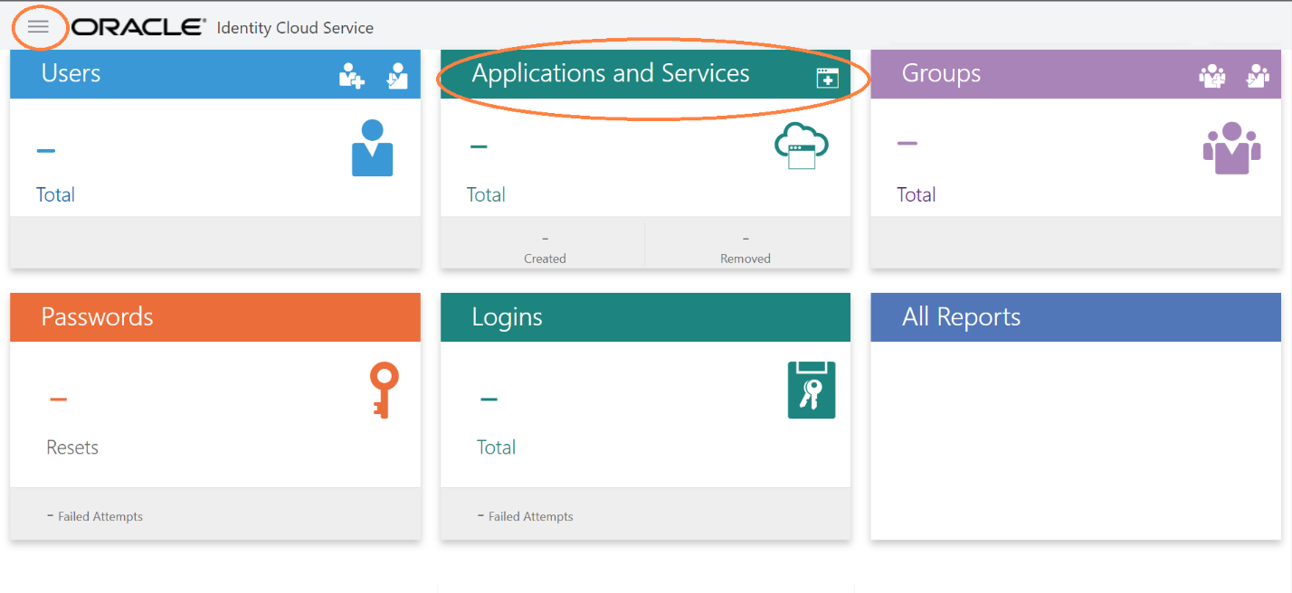1292x593 pixels.
Task: Click the Oracle logo in the header
Action: 138,27
